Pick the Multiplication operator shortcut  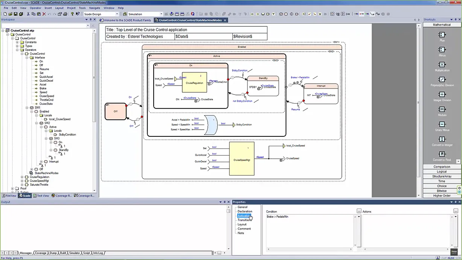point(442,64)
